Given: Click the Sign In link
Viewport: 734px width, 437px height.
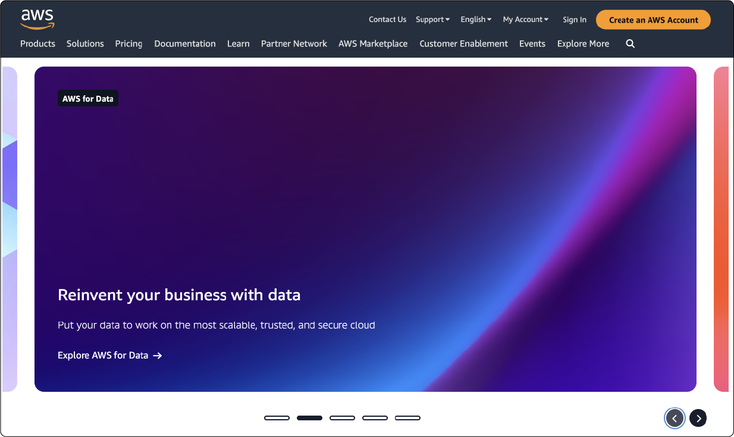Looking at the screenshot, I should click(575, 20).
